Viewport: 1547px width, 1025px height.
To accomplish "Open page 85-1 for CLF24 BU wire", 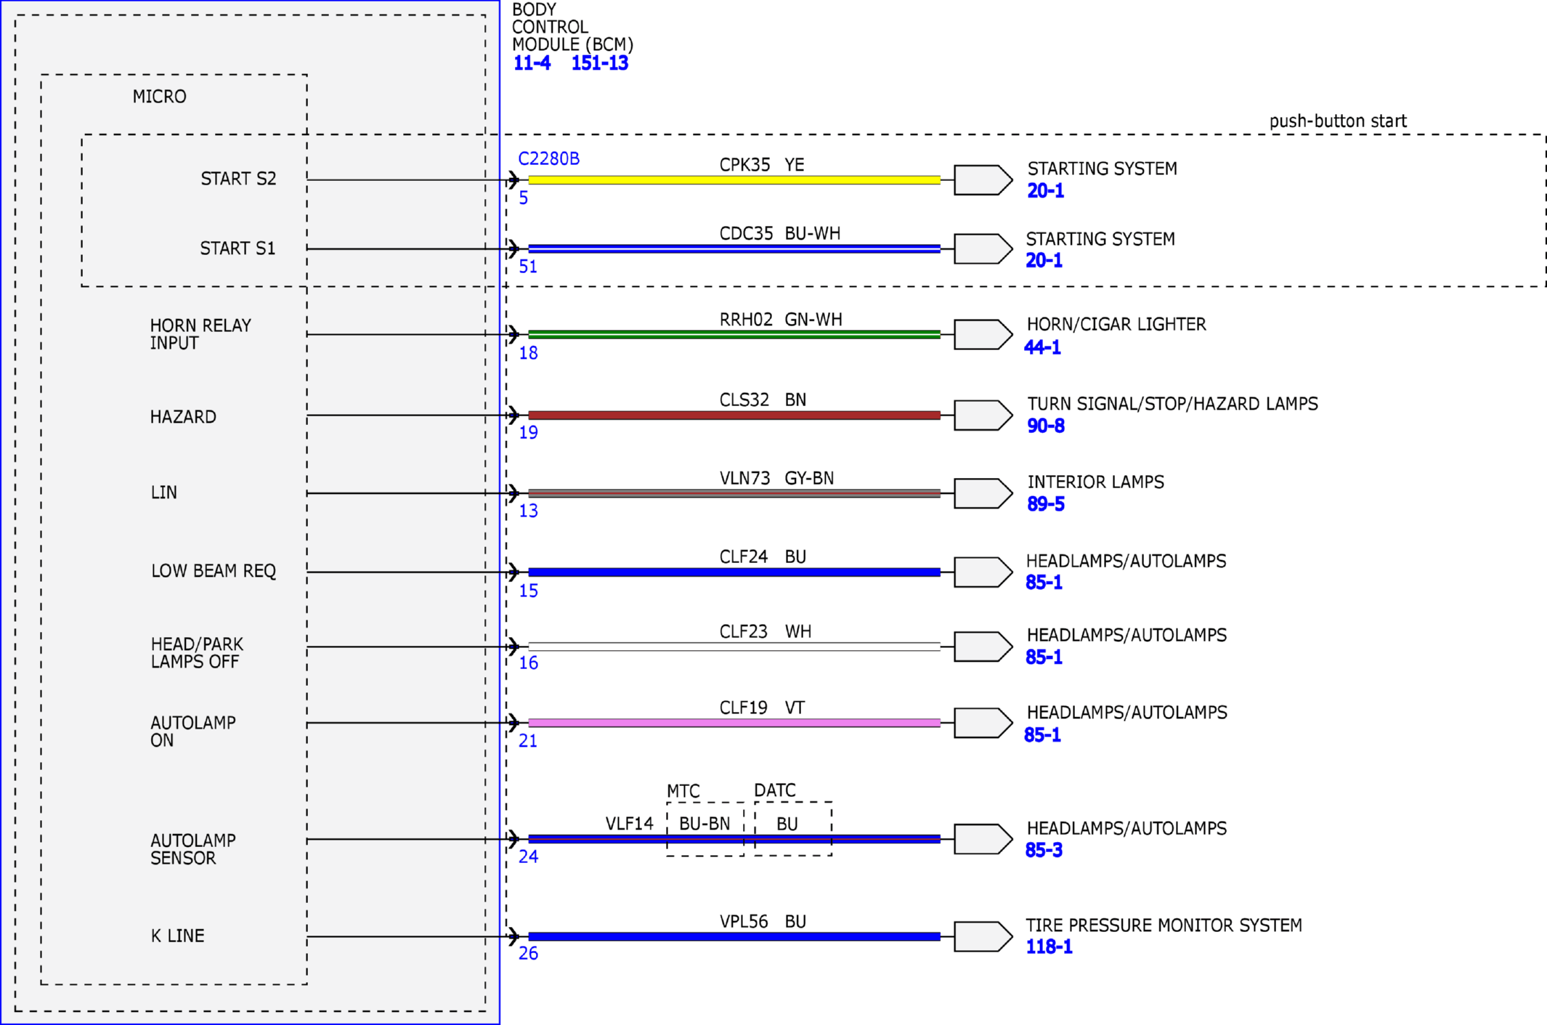I will tap(1044, 583).
